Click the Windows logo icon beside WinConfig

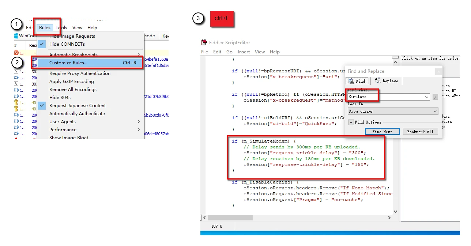(16, 36)
